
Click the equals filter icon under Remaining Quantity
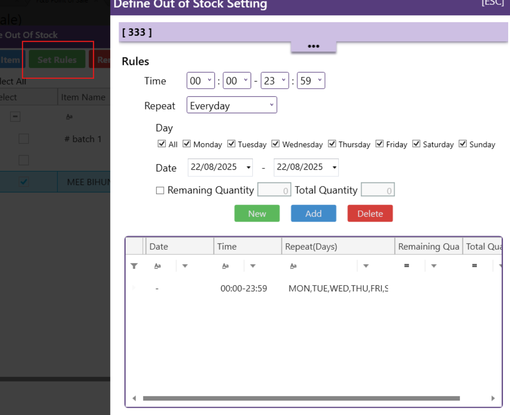coord(406,266)
